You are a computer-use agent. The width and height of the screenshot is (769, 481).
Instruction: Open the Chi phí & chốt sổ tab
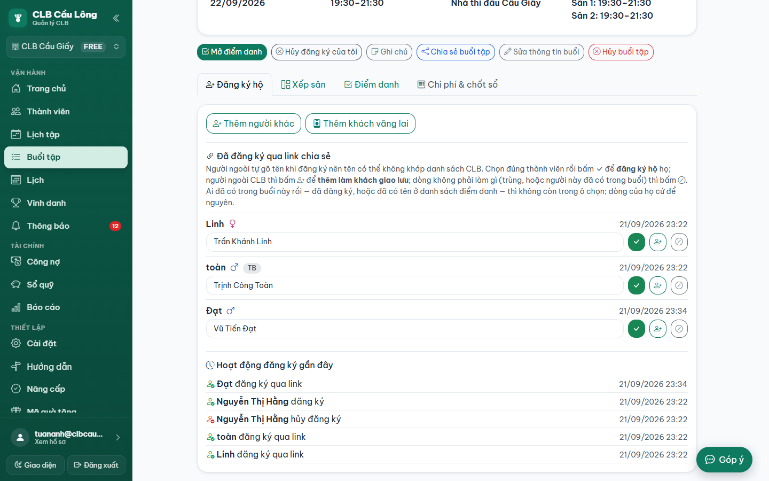(458, 84)
